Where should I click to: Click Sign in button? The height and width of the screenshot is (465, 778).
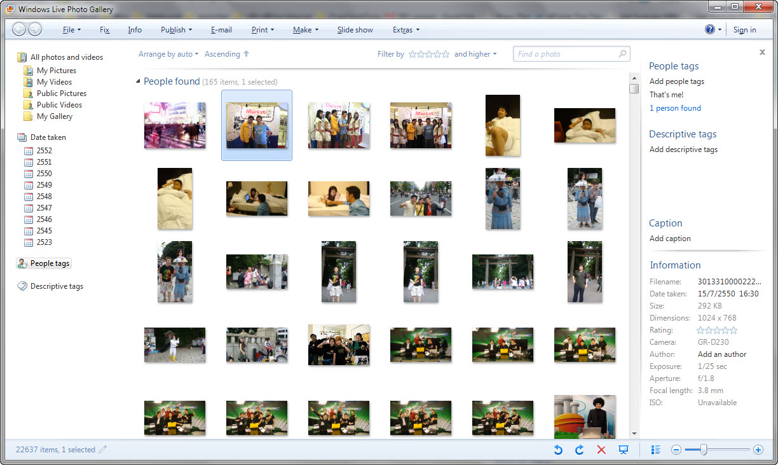coord(744,30)
